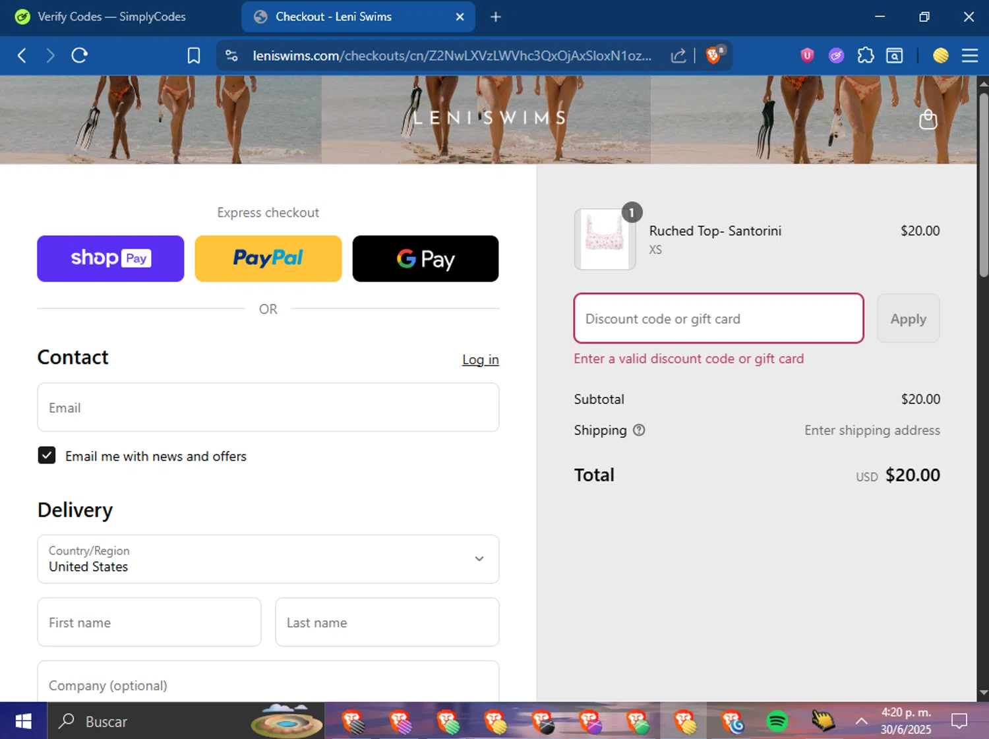Viewport: 989px width, 739px height.
Task: Open the Extensions puzzle icon
Action: (x=866, y=55)
